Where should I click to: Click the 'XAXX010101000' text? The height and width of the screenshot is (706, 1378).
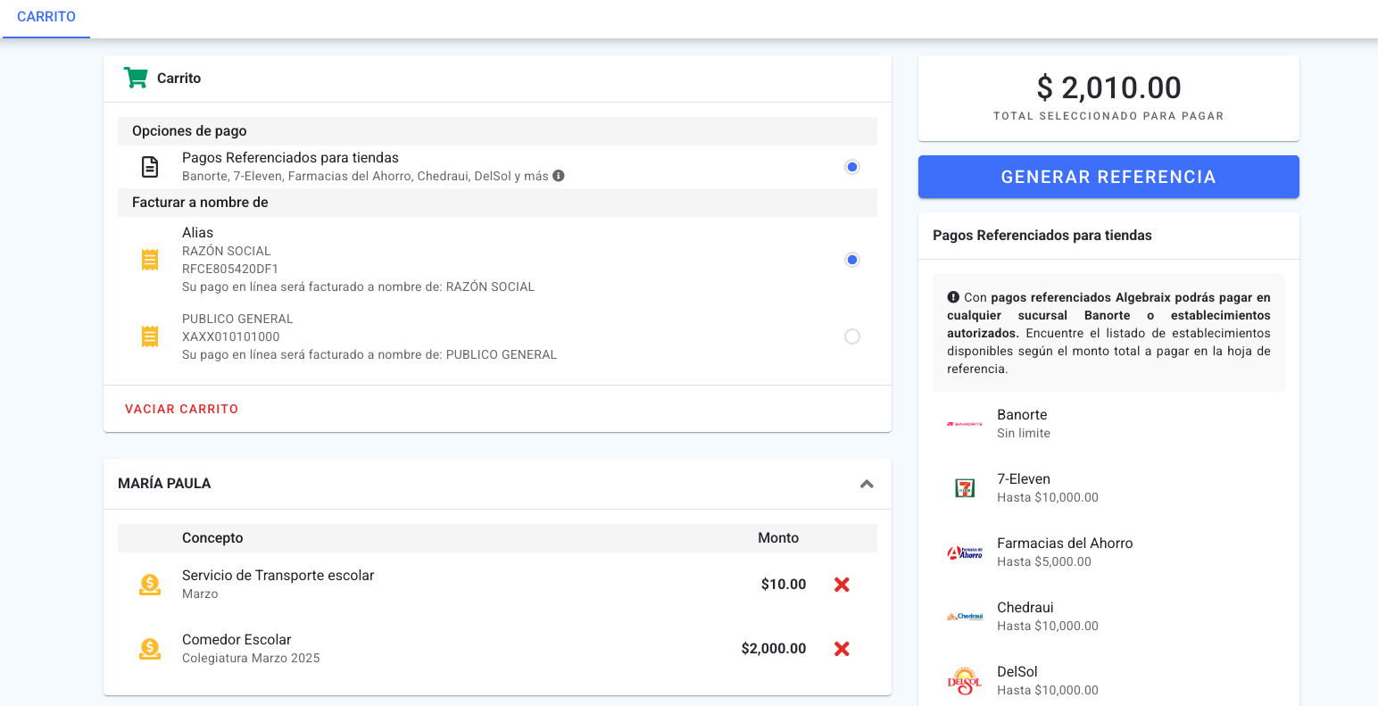point(231,336)
